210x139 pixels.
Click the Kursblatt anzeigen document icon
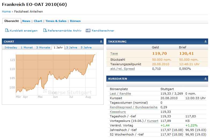tap(7, 30)
